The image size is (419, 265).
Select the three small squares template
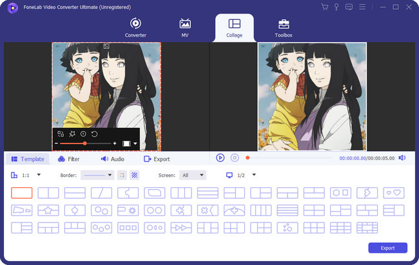(x=128, y=228)
